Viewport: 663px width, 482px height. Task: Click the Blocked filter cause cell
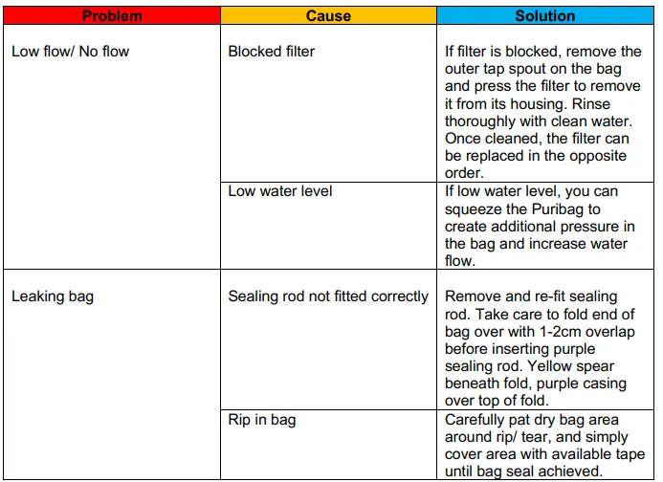point(271,52)
